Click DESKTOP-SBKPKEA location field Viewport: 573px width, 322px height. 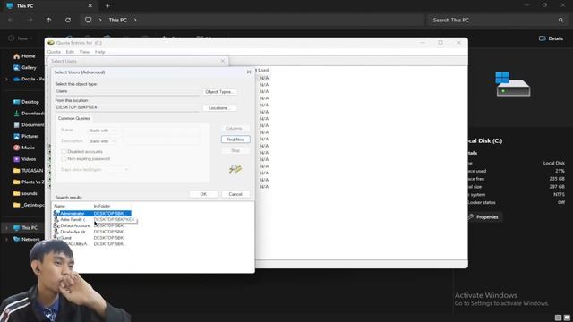127,107
